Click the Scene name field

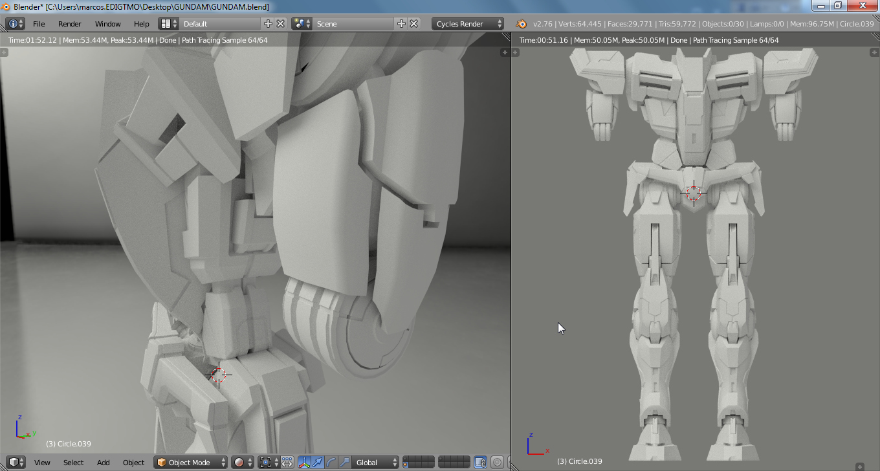(x=354, y=24)
